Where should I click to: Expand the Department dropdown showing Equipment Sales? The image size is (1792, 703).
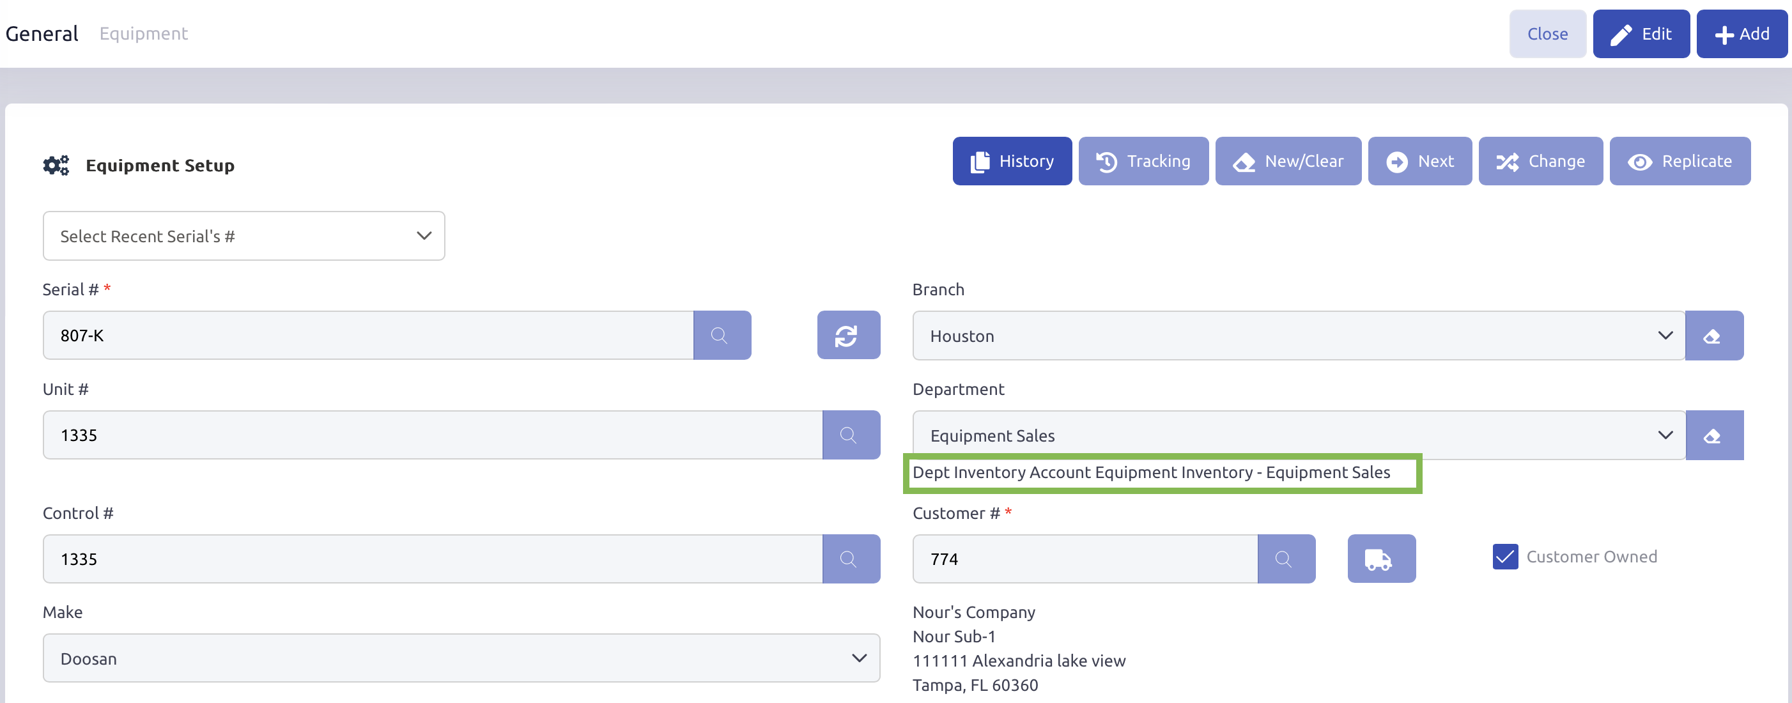(1298, 435)
